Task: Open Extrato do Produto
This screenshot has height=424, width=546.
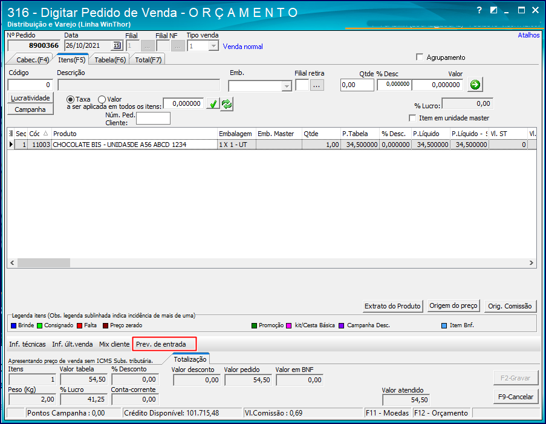Action: coord(392,306)
